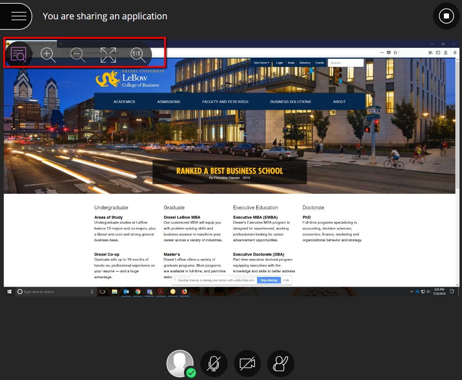This screenshot has width=462, height=380.
Task: Click the LeBow College of Business logo
Action: pos(130,79)
